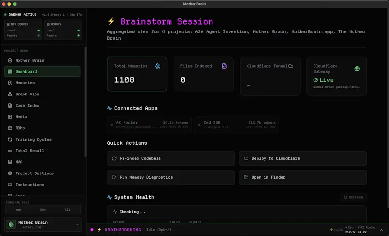Click the Total Recall infinity icon
Viewport: 389px width, 236px height.
[10, 151]
